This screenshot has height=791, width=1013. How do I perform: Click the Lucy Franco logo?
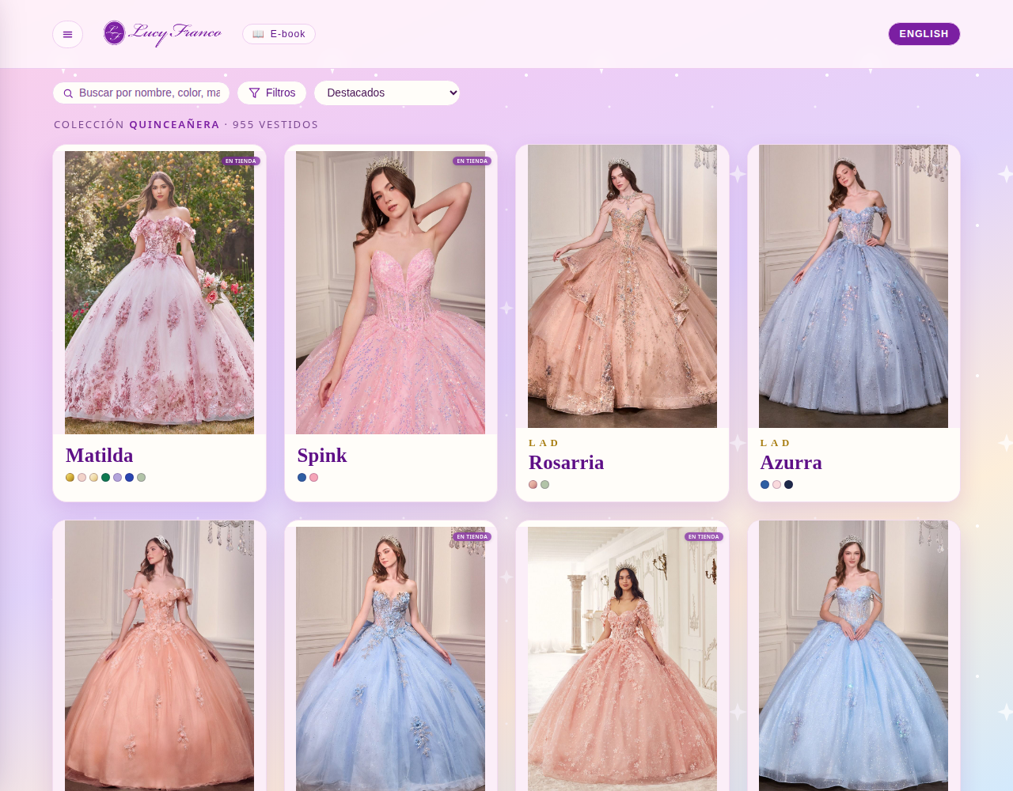click(162, 33)
